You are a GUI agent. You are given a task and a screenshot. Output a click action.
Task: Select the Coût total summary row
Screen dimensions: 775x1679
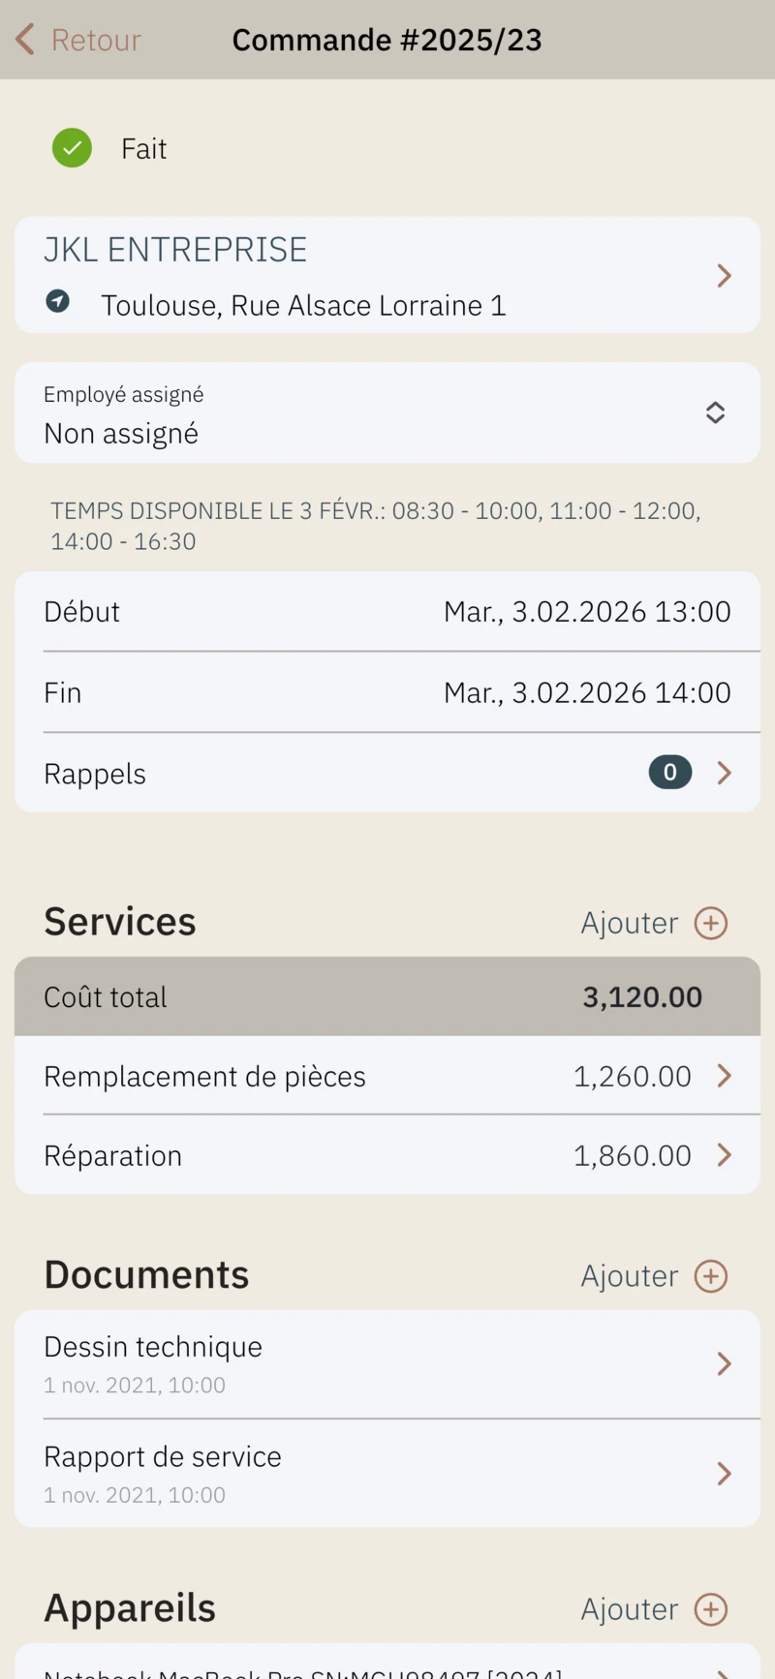pos(387,997)
